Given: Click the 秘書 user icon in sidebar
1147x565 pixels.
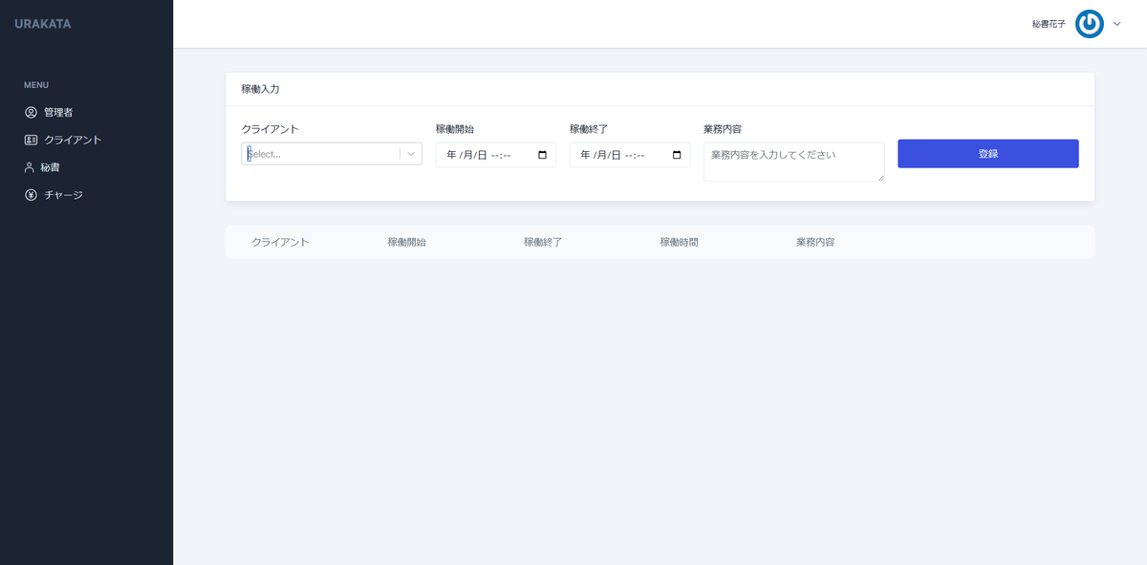Looking at the screenshot, I should click(31, 167).
